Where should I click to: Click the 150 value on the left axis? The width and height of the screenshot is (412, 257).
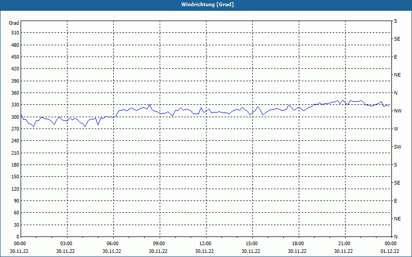point(15,177)
